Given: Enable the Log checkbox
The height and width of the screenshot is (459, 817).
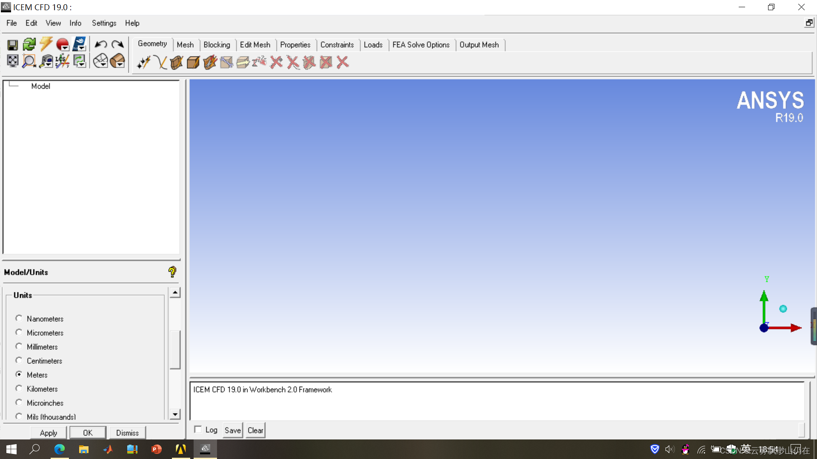Looking at the screenshot, I should click(x=197, y=429).
